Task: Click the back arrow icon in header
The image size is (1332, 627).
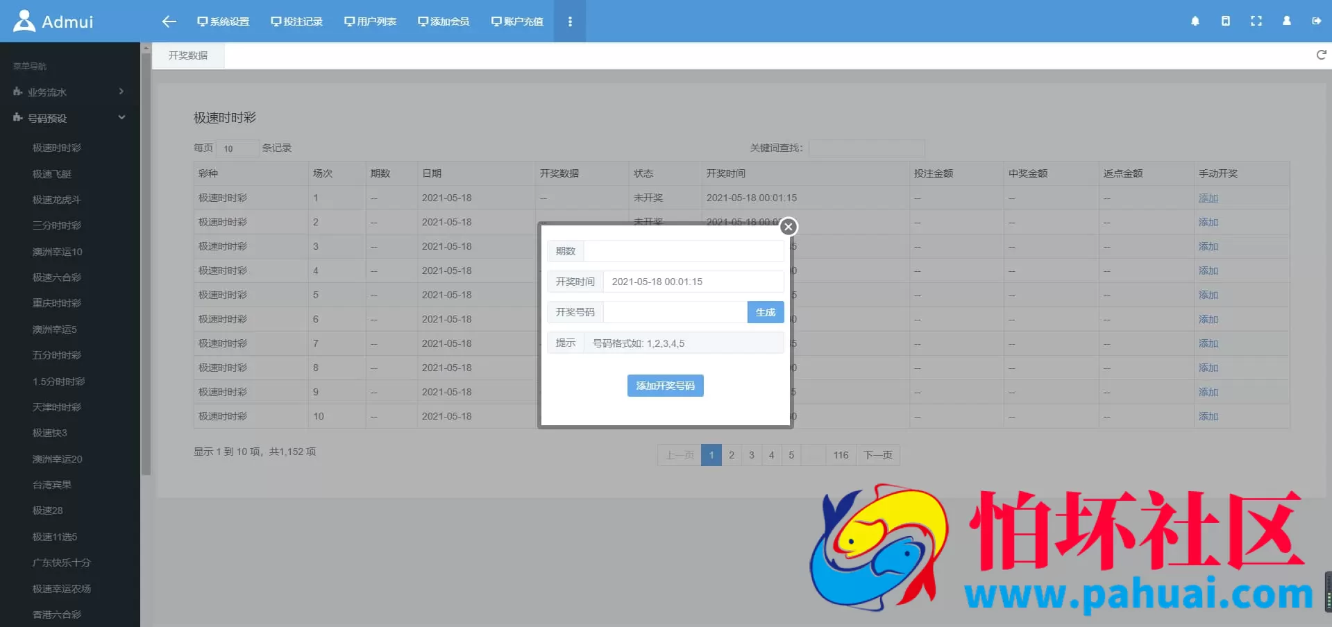Action: click(169, 22)
